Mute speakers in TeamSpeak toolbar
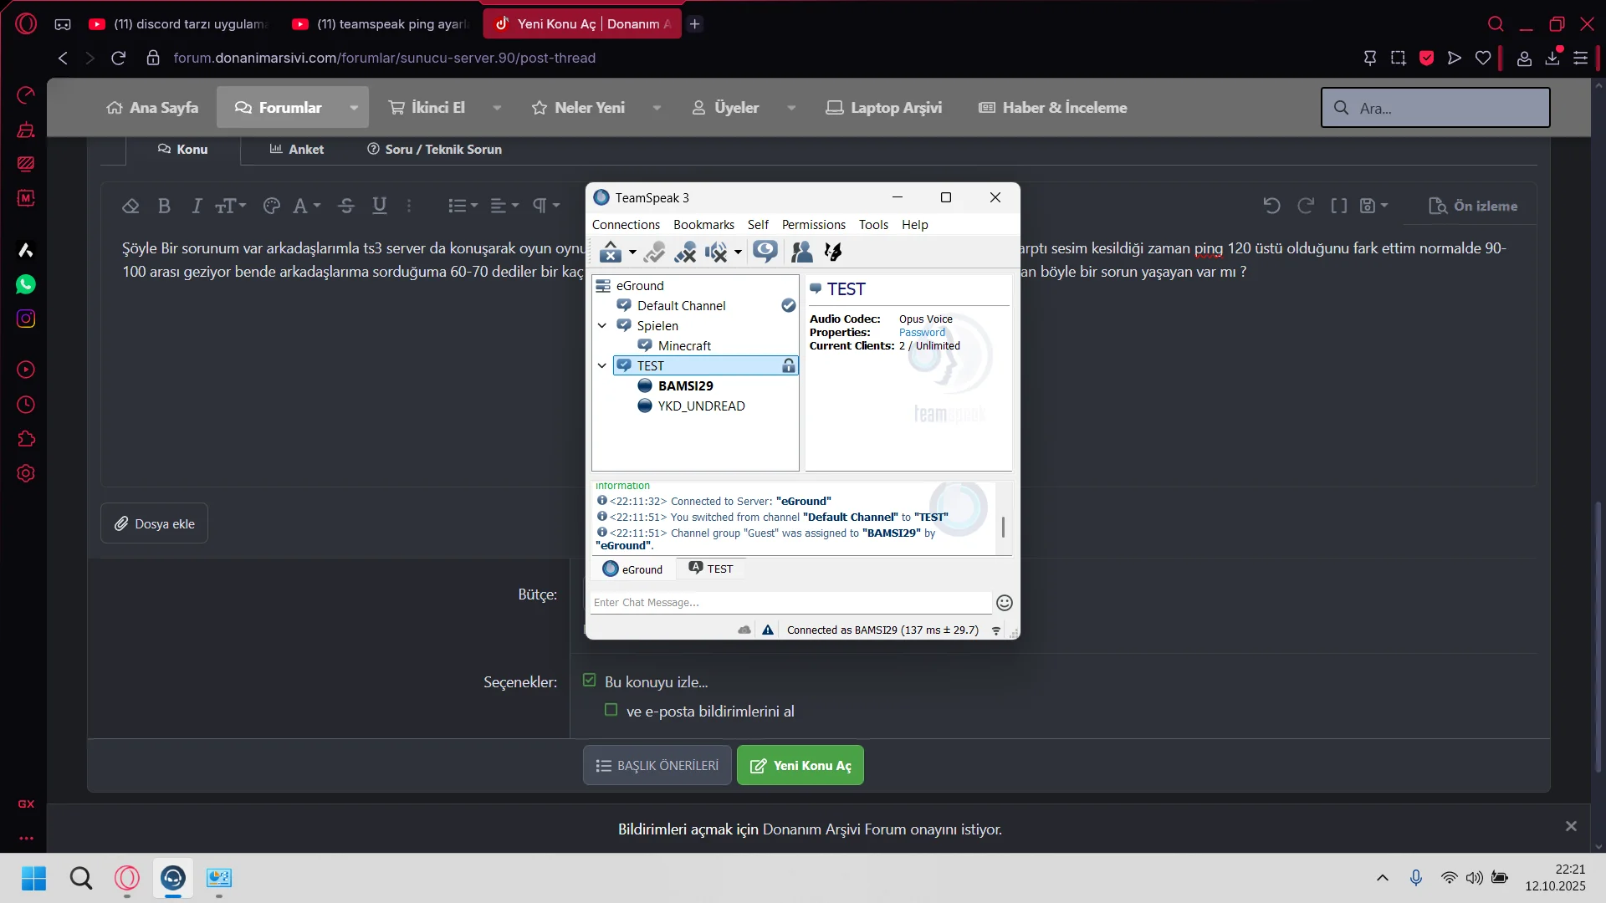The height and width of the screenshot is (903, 1606). point(716,252)
